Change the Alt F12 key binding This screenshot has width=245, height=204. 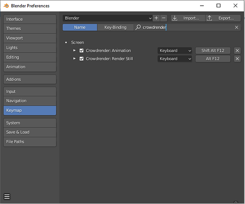click(213, 59)
